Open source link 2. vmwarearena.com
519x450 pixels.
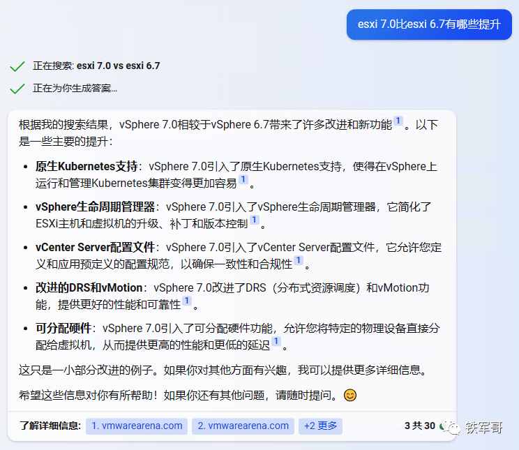(x=243, y=426)
